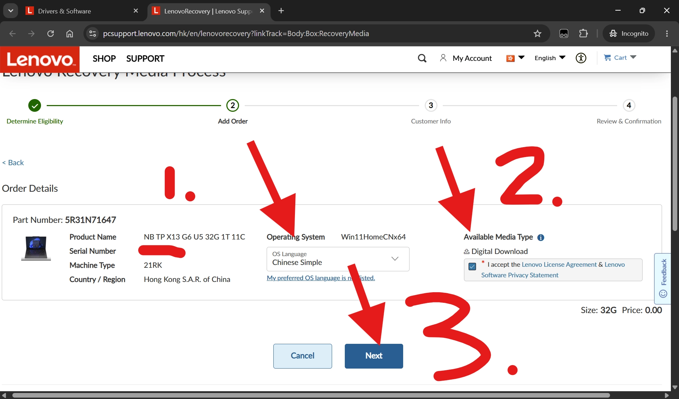Screen dimensions: 679x399
Task: Click the info icon beside Available Media Type
Action: [x=541, y=237]
